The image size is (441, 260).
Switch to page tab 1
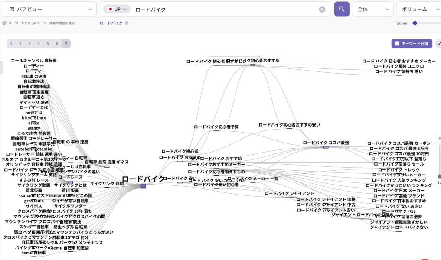11,43
